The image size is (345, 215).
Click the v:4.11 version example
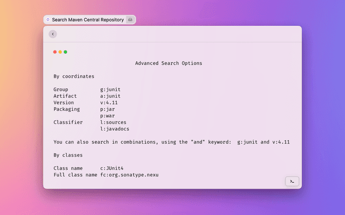(110, 102)
